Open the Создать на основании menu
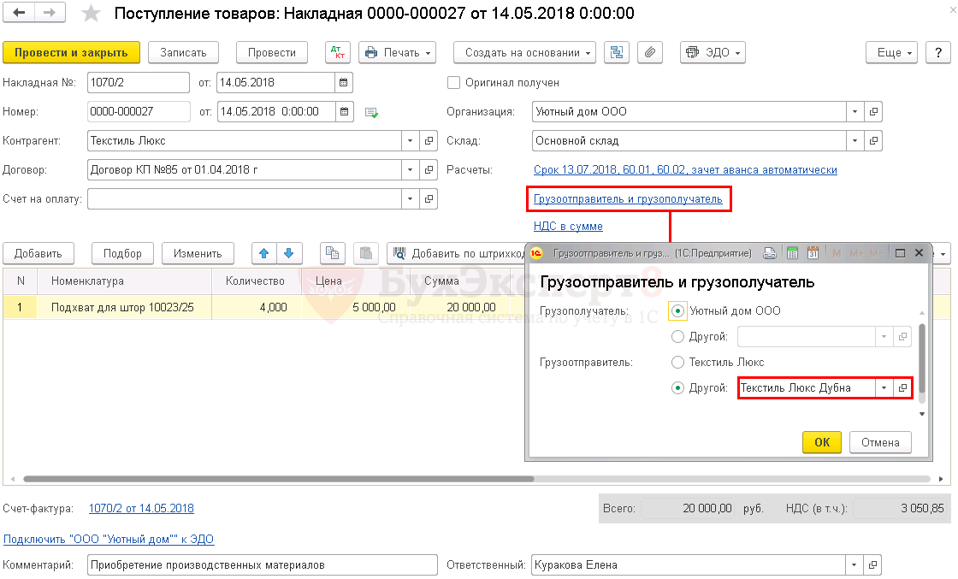This screenshot has height=579, width=958. 524,52
